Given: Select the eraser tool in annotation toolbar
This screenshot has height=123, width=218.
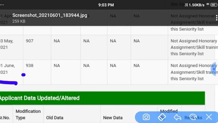Looking at the screenshot, I should click(x=162, y=117).
